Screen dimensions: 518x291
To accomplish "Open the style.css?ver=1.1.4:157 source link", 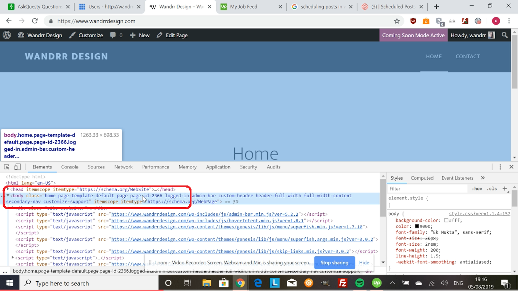I will 479,214.
